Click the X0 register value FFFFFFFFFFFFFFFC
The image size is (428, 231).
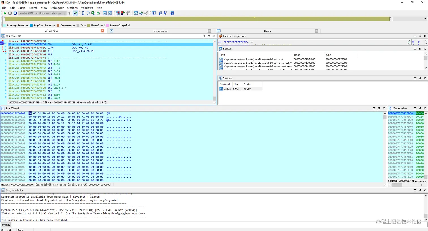(236, 42)
